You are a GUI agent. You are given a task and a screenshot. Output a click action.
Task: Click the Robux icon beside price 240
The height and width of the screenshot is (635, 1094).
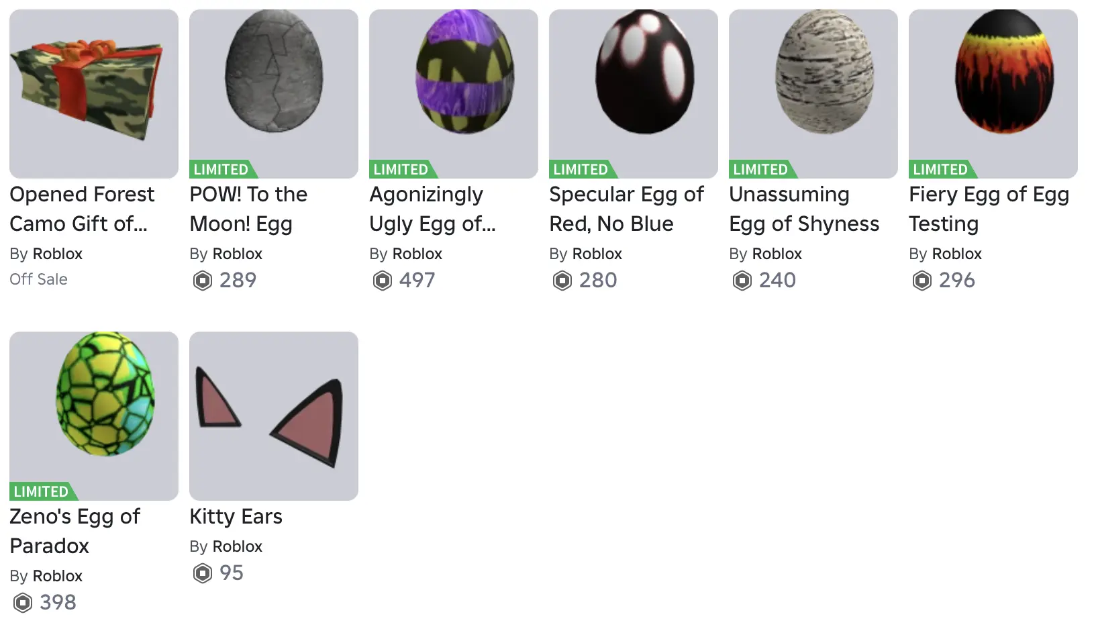(x=742, y=280)
